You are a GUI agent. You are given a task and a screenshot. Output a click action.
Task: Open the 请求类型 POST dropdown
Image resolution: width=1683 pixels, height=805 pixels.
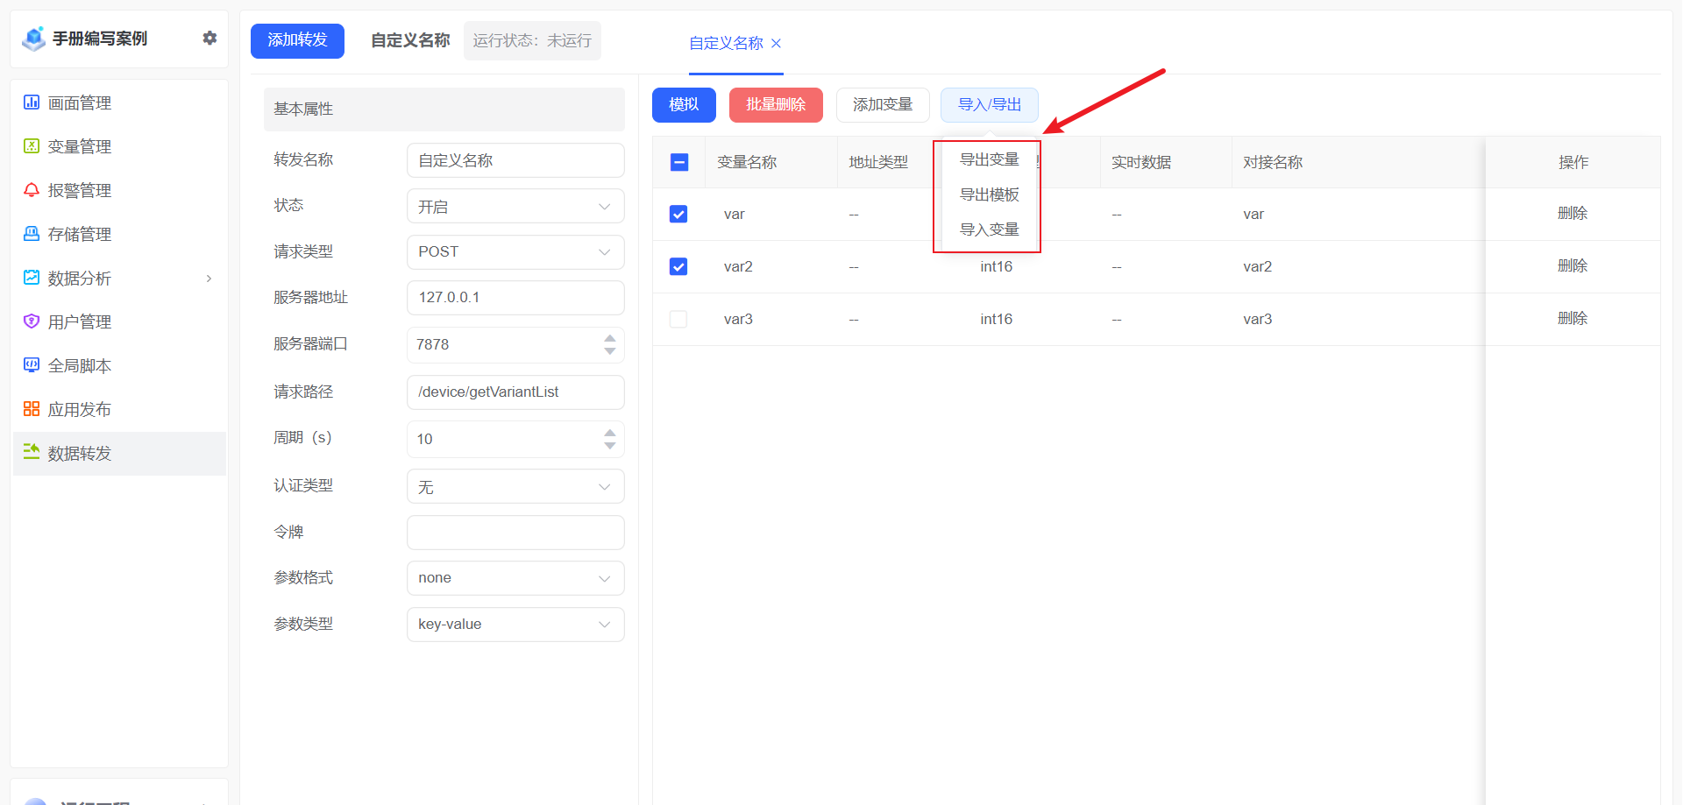pyautogui.click(x=515, y=252)
